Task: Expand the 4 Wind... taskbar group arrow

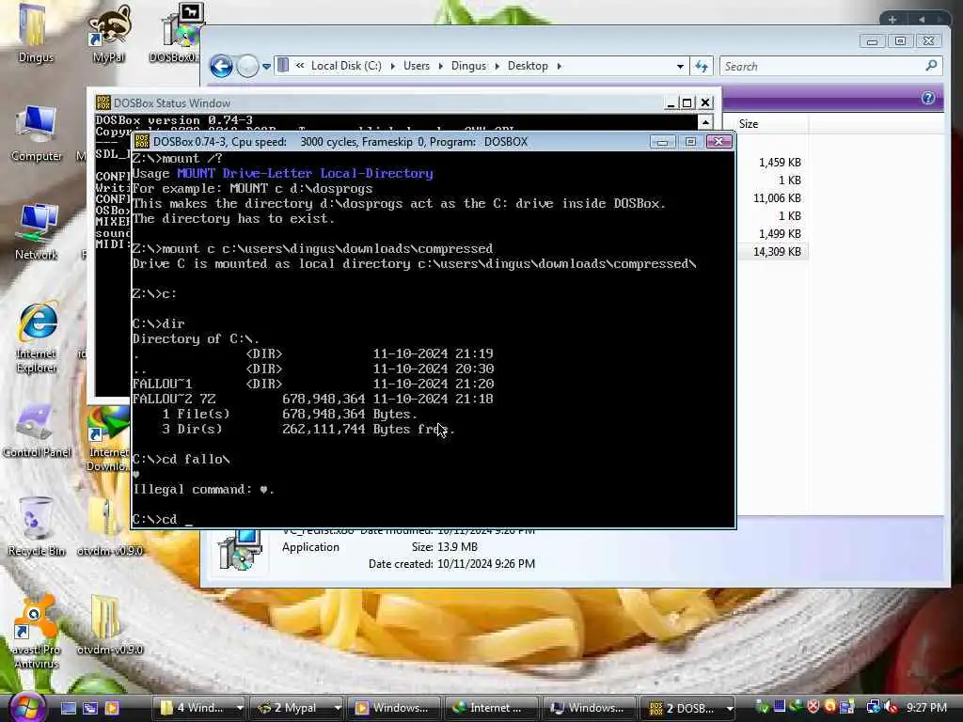Action: pos(240,708)
